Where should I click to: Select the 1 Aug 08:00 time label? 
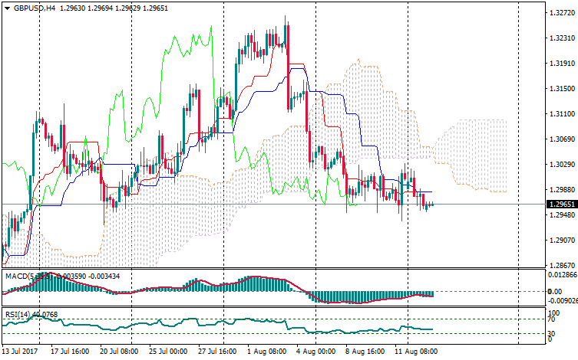pyautogui.click(x=268, y=352)
